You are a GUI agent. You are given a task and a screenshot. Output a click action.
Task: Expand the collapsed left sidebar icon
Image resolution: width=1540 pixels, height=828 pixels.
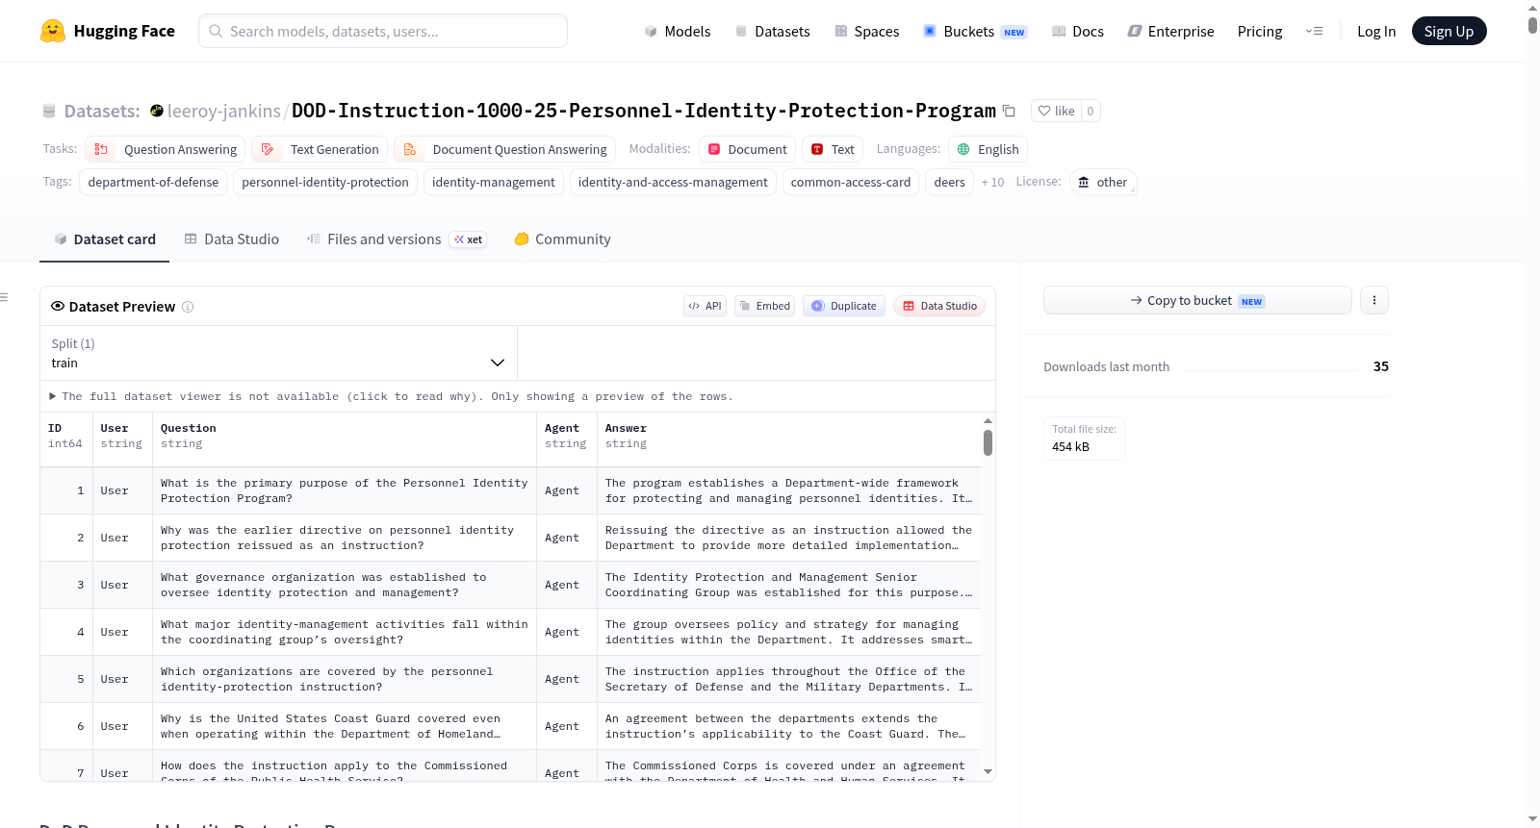pos(4,297)
